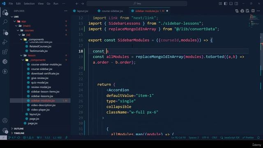Collapse the courses folder
Screen dimensions: 263x148
pyautogui.click(x=18, y=30)
